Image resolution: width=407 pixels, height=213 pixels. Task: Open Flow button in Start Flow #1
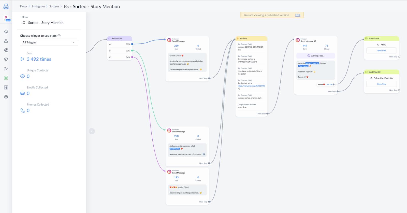pos(381,50)
